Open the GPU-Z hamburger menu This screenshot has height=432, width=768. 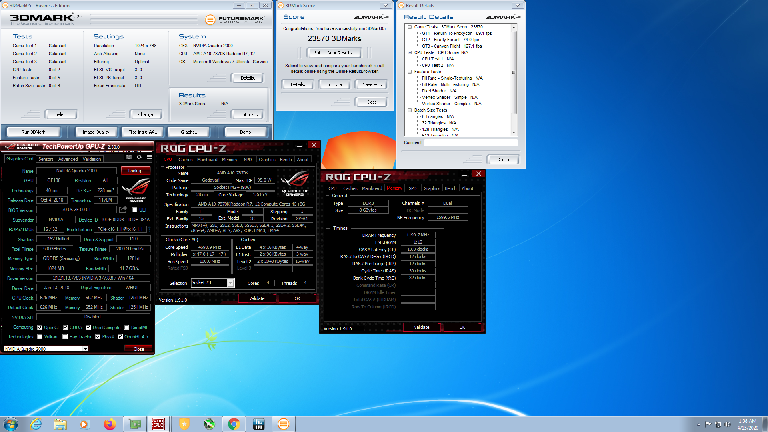149,157
